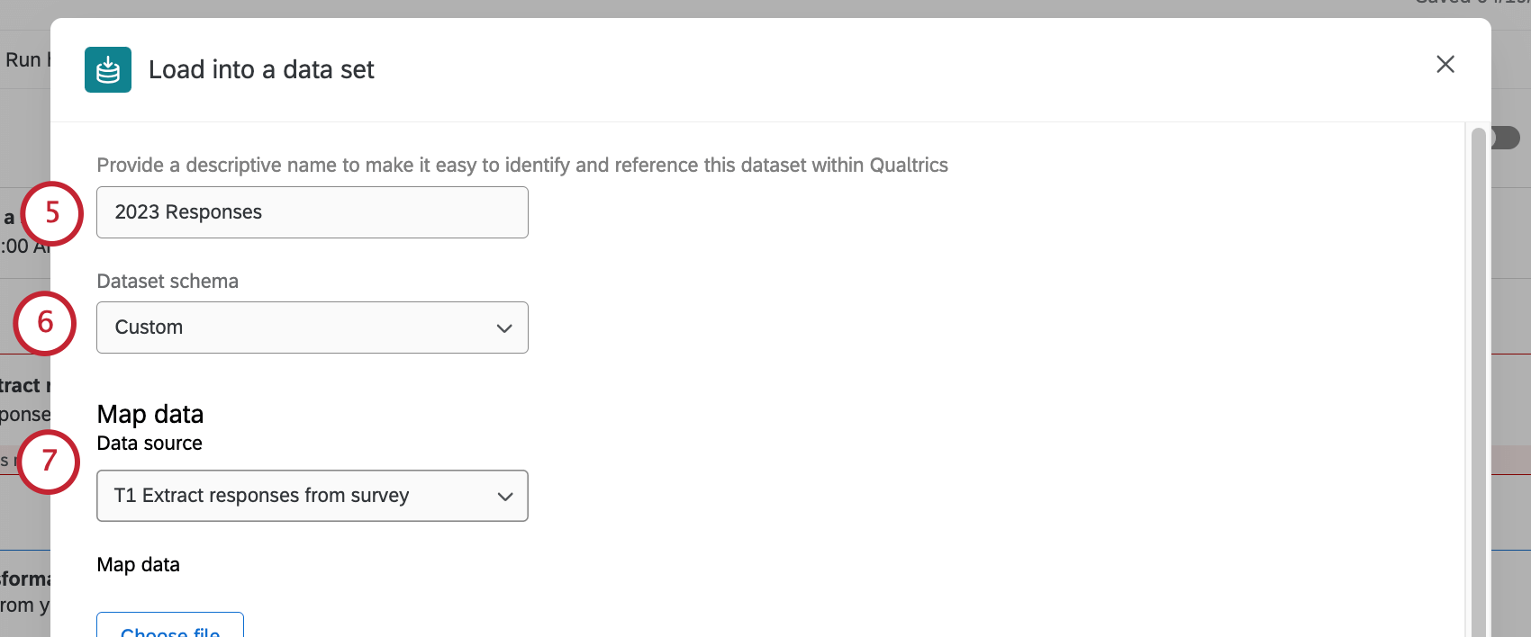
Task: Click the red circled number 5 annotation
Action: click(51, 214)
